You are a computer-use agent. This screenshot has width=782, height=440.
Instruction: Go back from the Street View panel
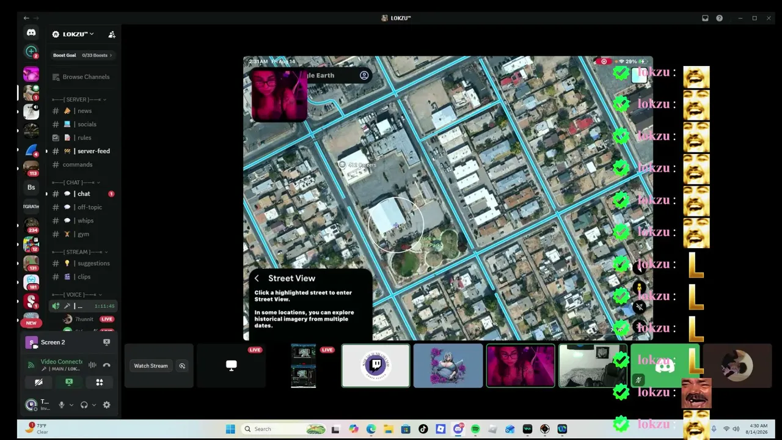point(257,279)
